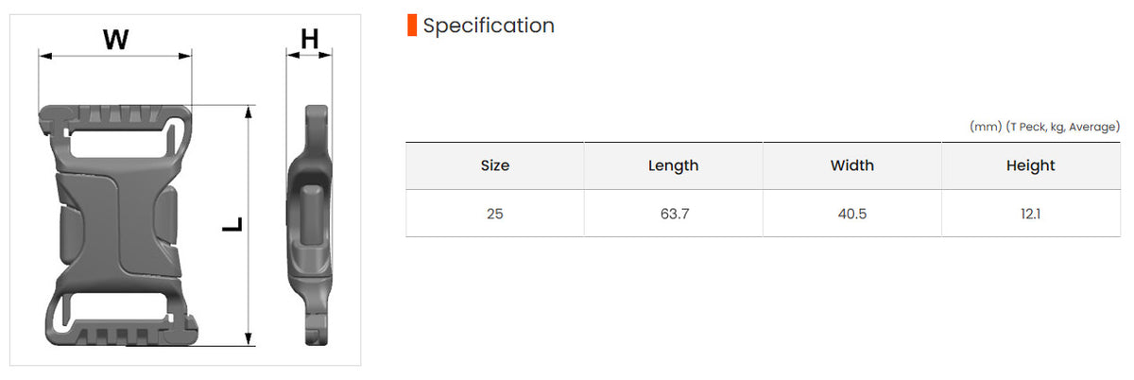Screen dimensions: 1134x380
Task: Select the Length column header
Action: 673,165
